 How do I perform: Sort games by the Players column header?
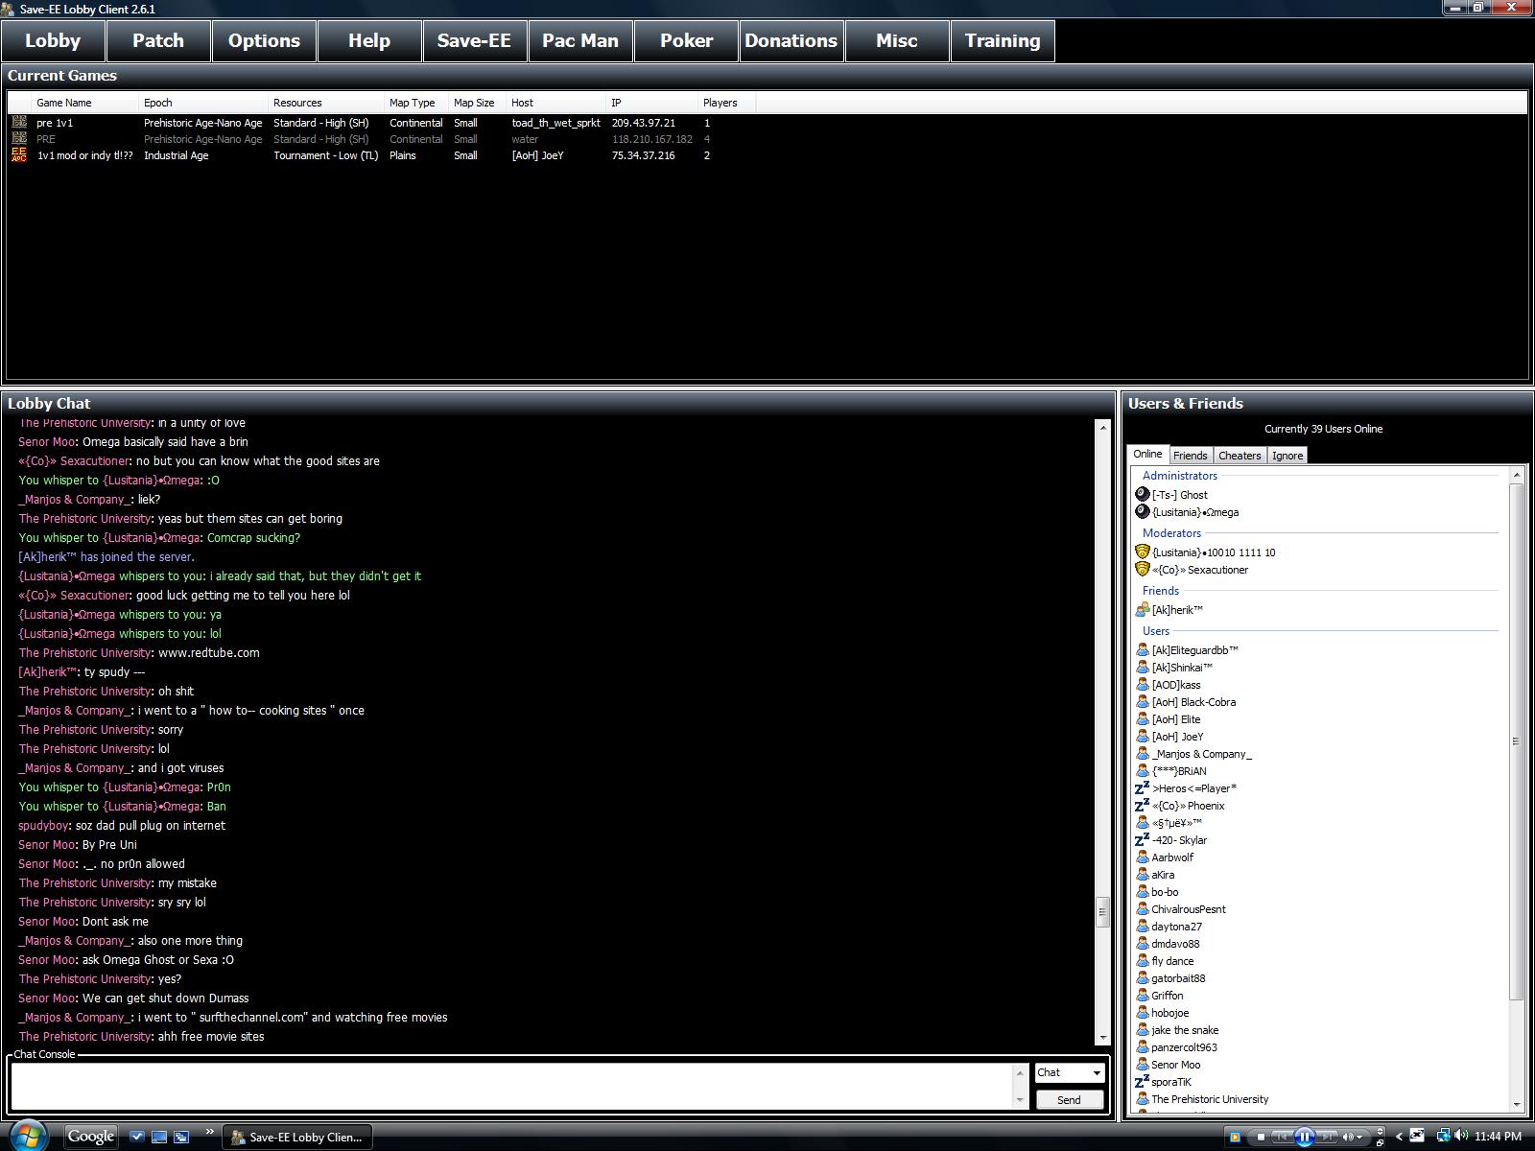(x=720, y=103)
